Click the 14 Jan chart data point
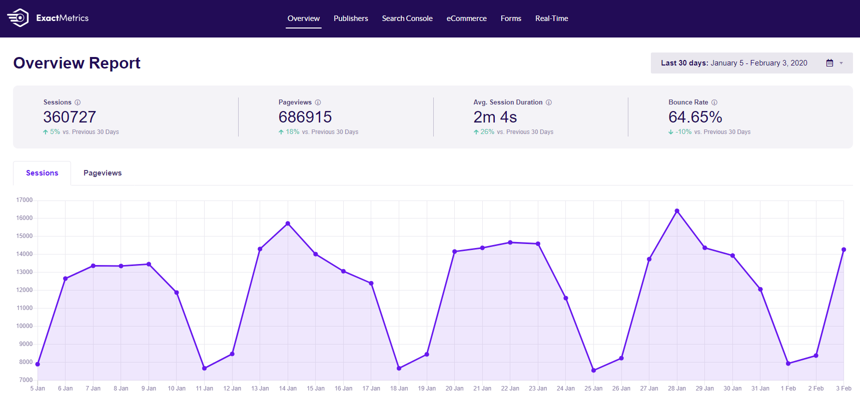The image size is (860, 406). coord(288,223)
